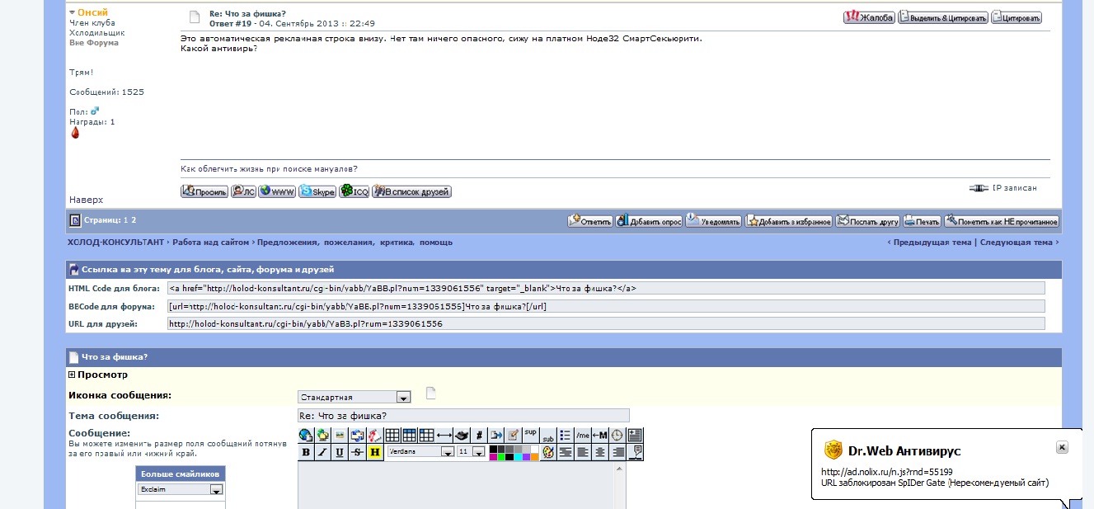
Task: Click the HTML Code для блога field
Action: 606,288
